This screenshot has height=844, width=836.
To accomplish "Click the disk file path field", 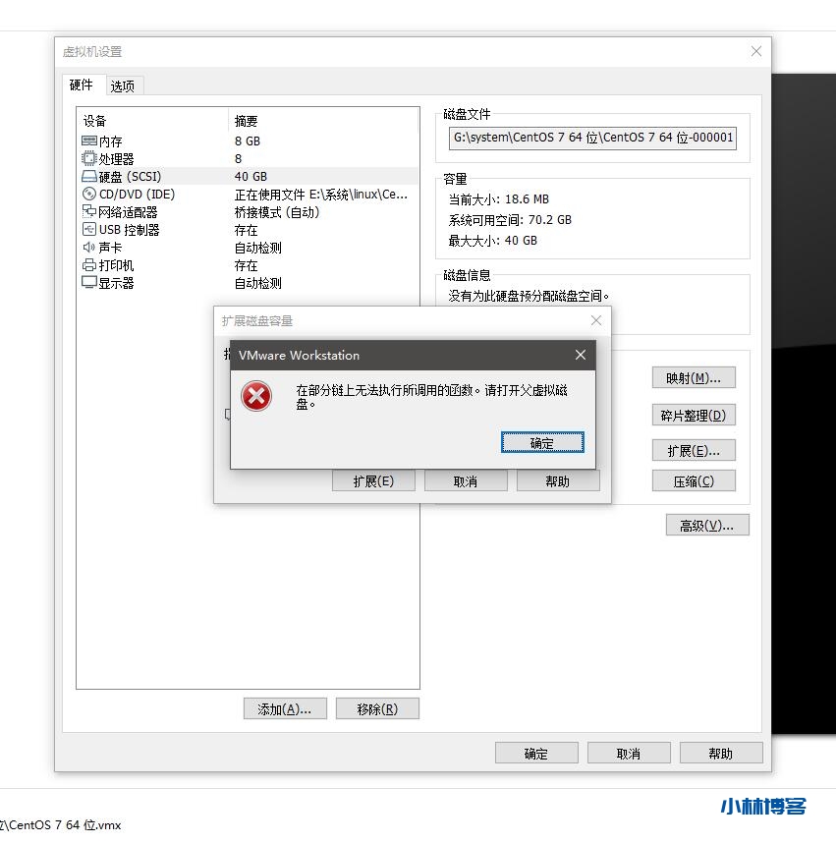I will point(592,139).
